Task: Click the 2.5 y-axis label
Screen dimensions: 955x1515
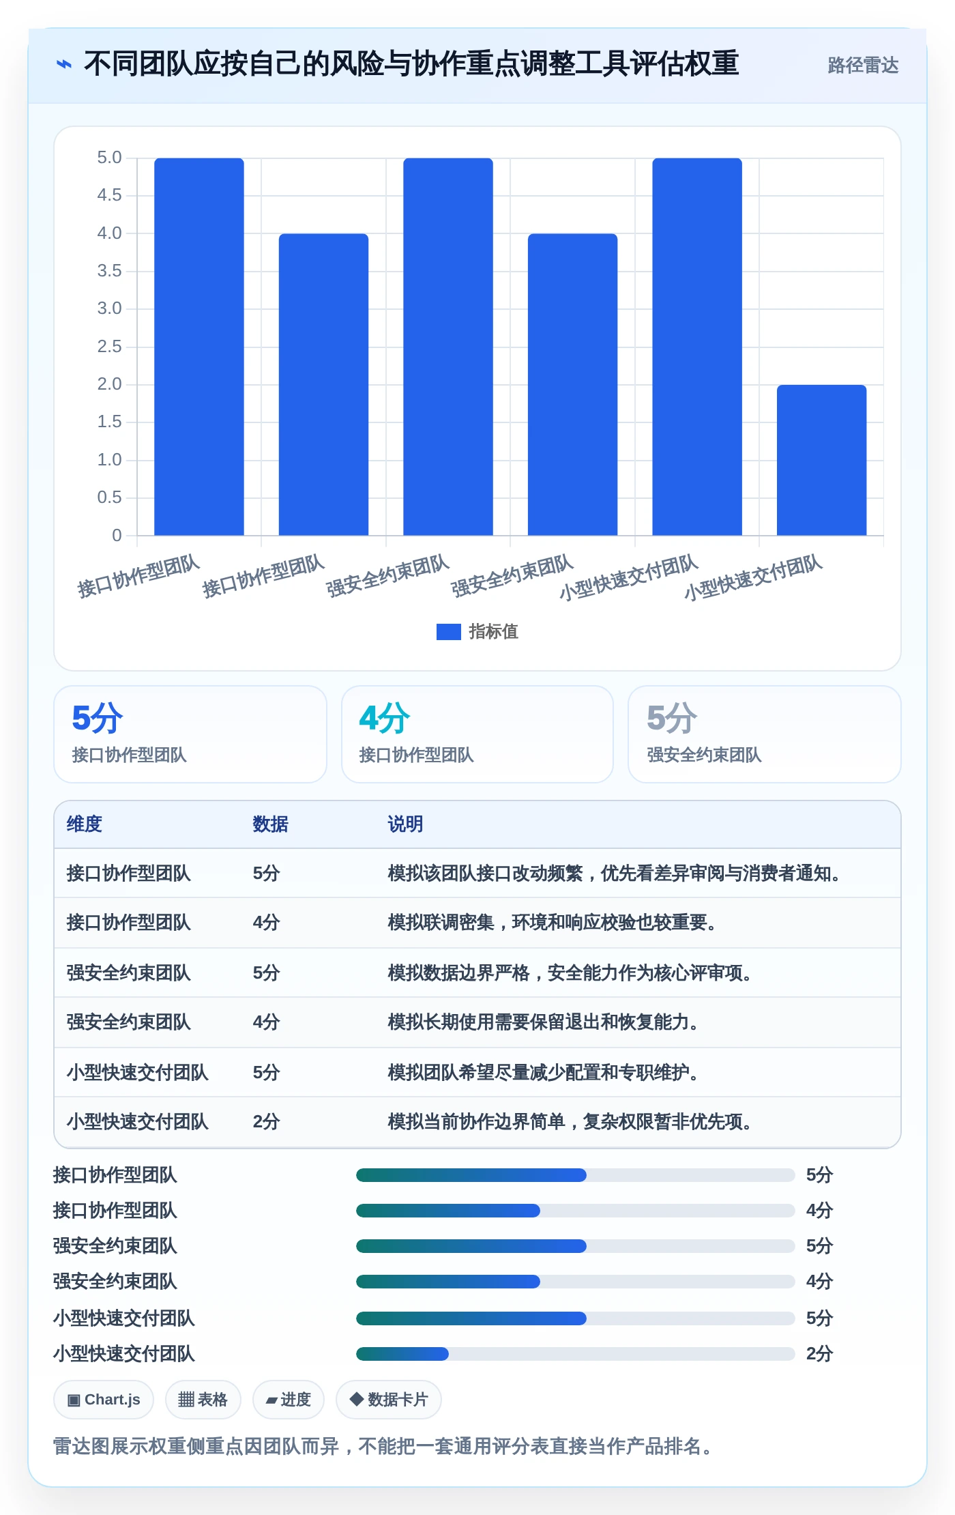Action: tap(109, 347)
